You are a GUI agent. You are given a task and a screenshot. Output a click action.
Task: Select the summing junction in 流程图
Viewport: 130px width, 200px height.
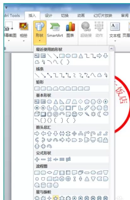click(62, 179)
